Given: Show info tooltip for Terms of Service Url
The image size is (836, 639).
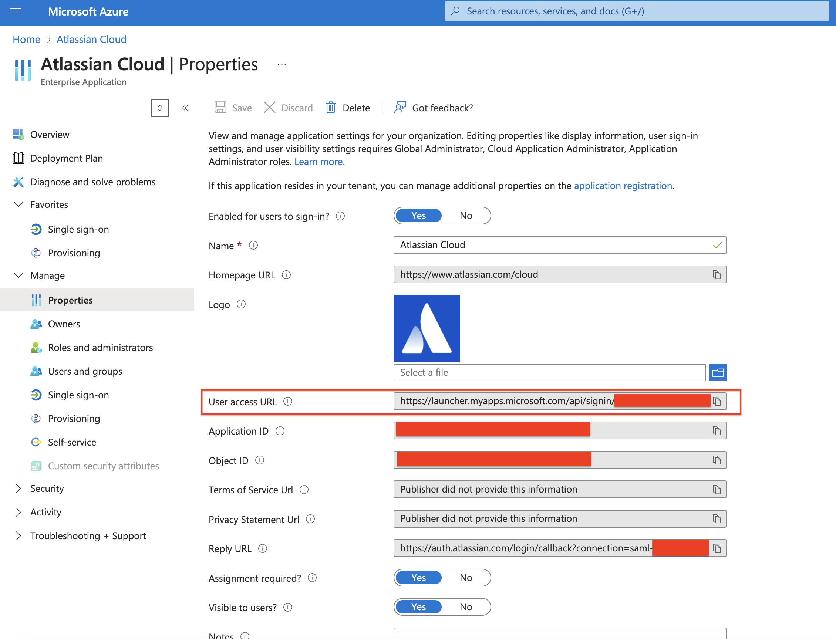Looking at the screenshot, I should coord(304,490).
